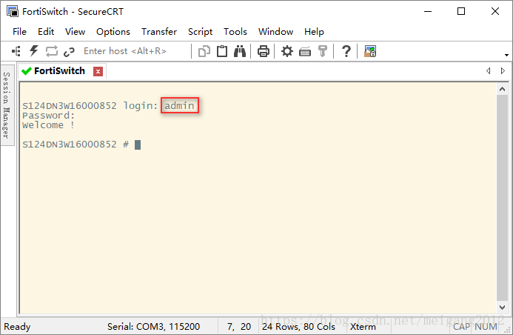The height and width of the screenshot is (335, 513).
Task: Open the Transfer menu
Action: (x=159, y=32)
